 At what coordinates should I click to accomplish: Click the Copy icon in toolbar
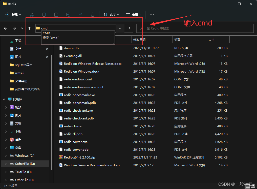(x=44, y=15)
